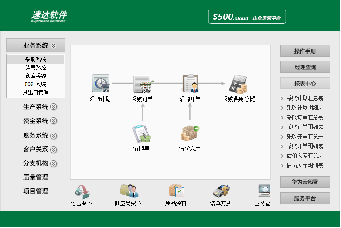The image size is (341, 228).
Task: Open the 采购订单明细表 report link
Action: [305, 127]
